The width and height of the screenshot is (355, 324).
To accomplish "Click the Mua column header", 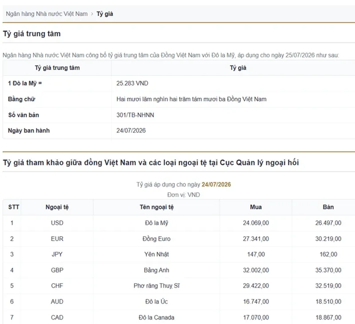I will tap(256, 207).
